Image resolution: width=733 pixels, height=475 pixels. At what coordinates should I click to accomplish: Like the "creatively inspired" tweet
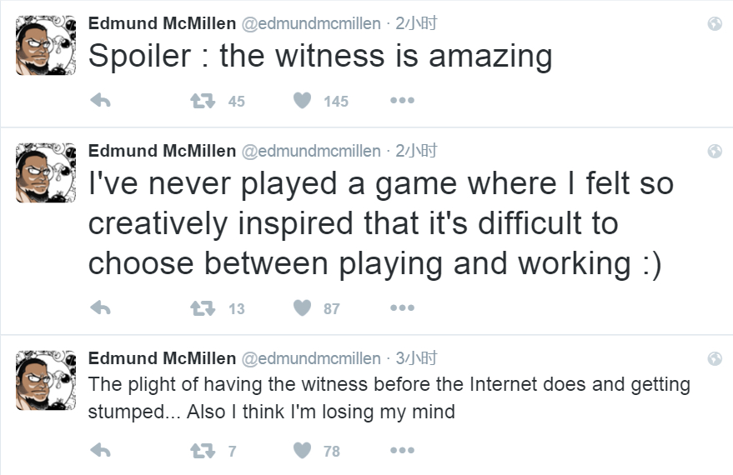[303, 308]
